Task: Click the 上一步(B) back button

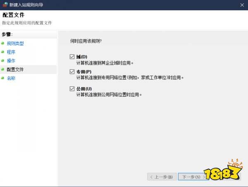Action: [162, 177]
